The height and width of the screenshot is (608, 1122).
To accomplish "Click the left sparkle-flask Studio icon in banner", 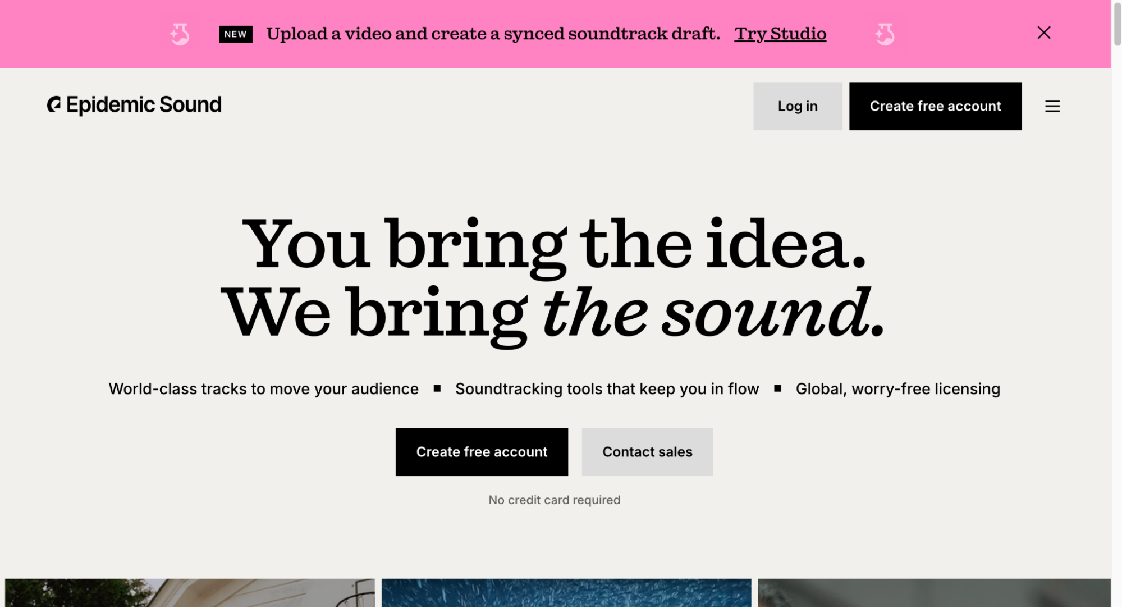I will pyautogui.click(x=180, y=34).
